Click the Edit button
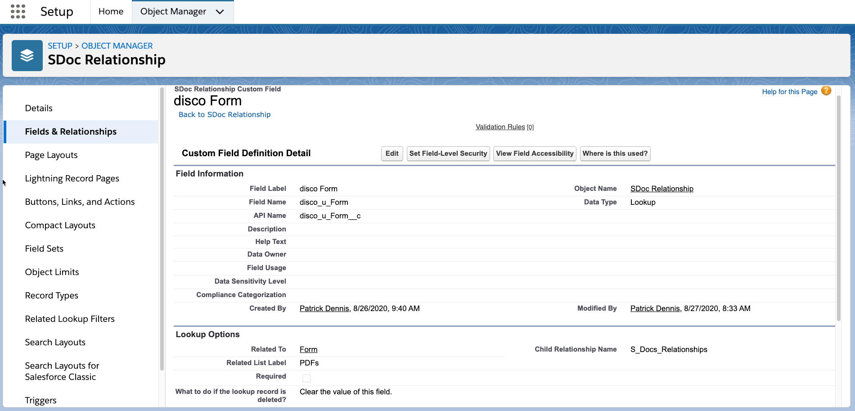Image resolution: width=855 pixels, height=411 pixels. click(392, 154)
